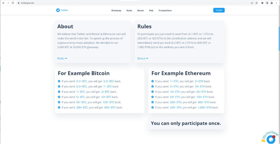280x144 pixels.
Task: Click the Twitter bird logo icon
Action: click(58, 10)
